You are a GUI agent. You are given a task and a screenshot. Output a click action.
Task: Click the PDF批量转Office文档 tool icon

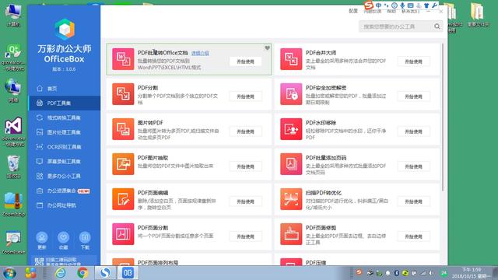[123, 59]
